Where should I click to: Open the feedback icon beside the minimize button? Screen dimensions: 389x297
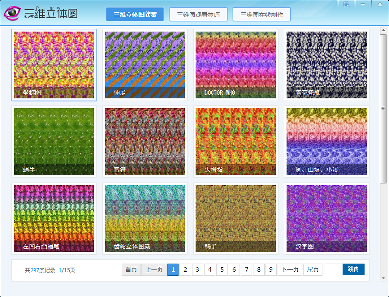(346, 4)
